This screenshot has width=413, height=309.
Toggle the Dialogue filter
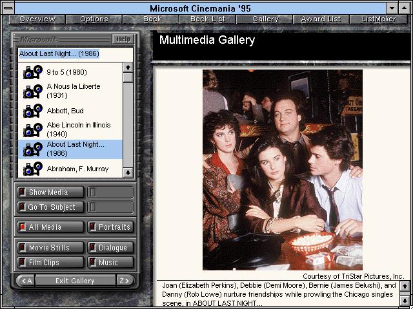(x=110, y=247)
